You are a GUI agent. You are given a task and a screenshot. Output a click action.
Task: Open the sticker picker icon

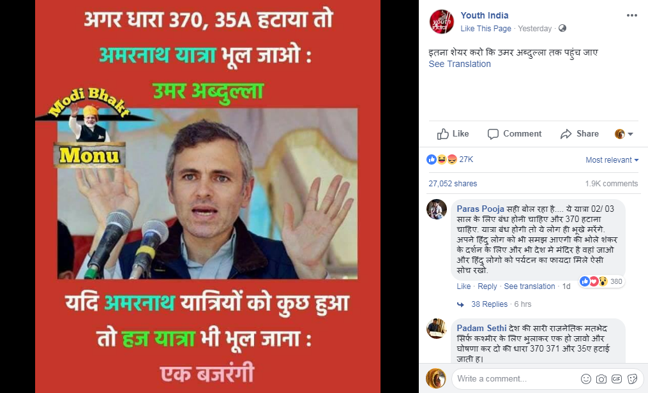[x=632, y=378]
